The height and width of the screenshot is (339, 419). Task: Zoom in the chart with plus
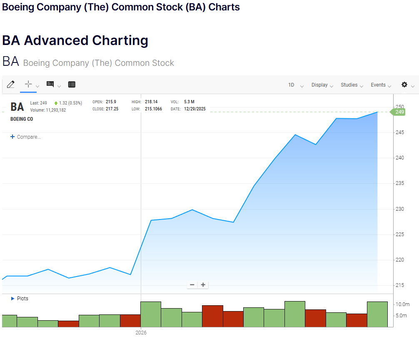[x=203, y=285]
